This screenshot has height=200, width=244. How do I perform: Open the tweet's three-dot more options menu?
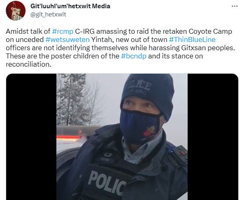tap(235, 6)
